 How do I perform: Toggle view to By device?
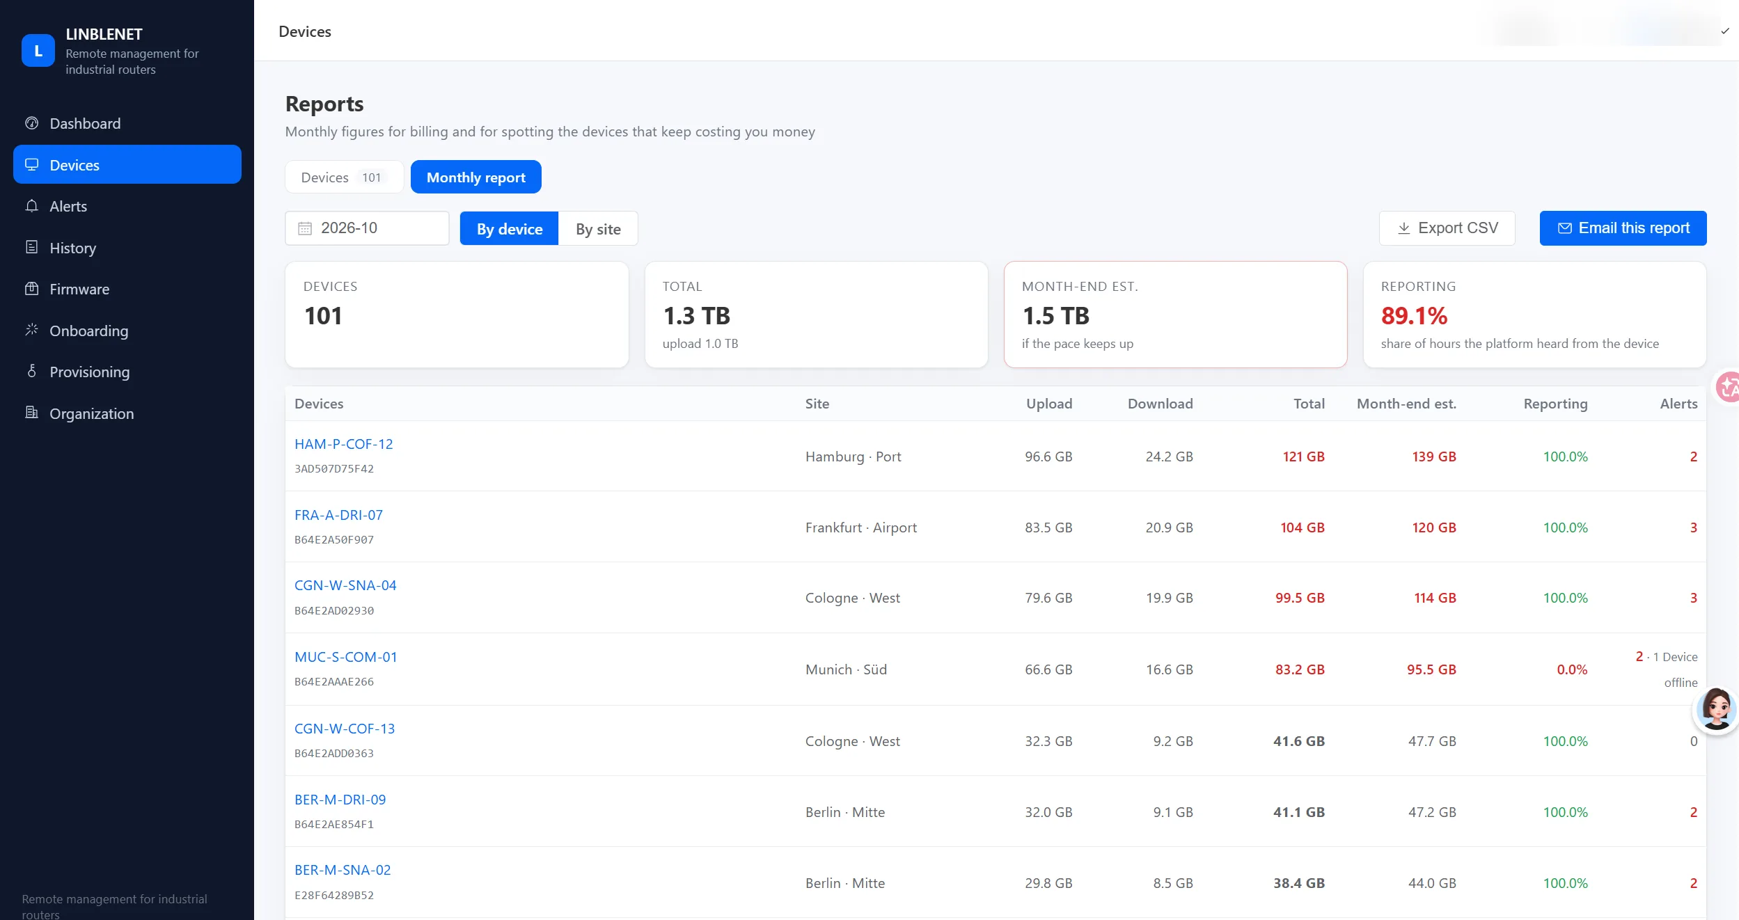[509, 229]
